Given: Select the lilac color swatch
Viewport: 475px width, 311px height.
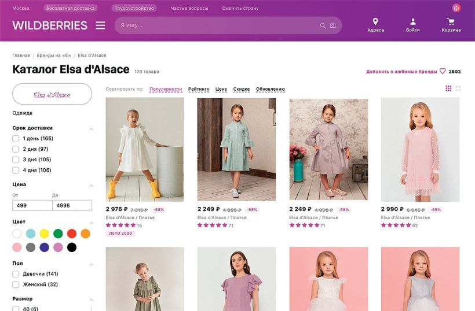Looking at the screenshot, I should click(58, 247).
